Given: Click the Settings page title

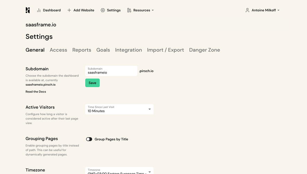Looking at the screenshot, I should pyautogui.click(x=39, y=37).
